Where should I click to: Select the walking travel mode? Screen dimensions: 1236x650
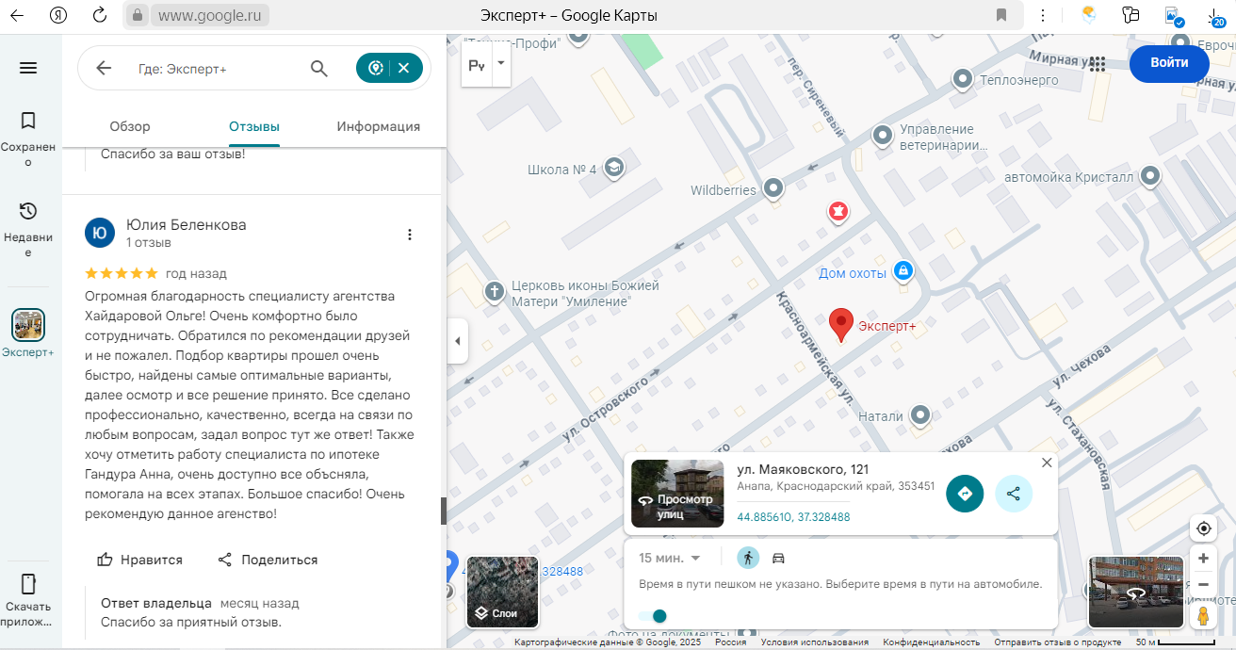[748, 558]
